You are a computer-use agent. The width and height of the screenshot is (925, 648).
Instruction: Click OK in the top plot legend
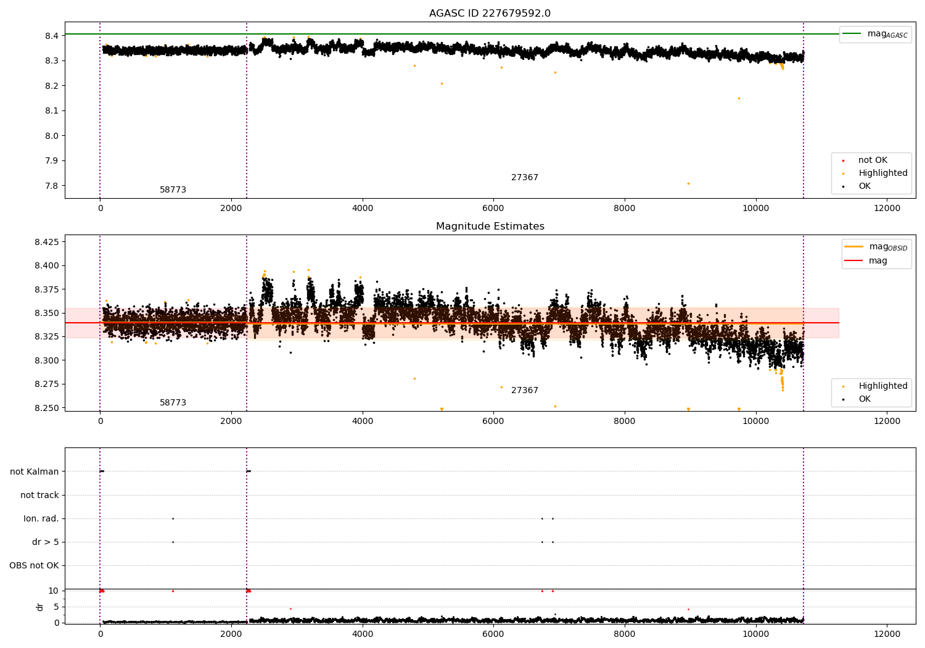pos(865,186)
